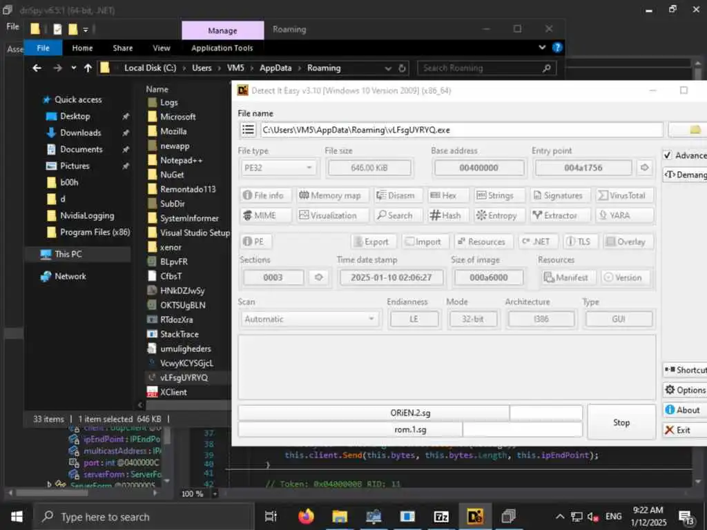Open Downloads in the navigation pane
The width and height of the screenshot is (707, 530).
pos(80,132)
